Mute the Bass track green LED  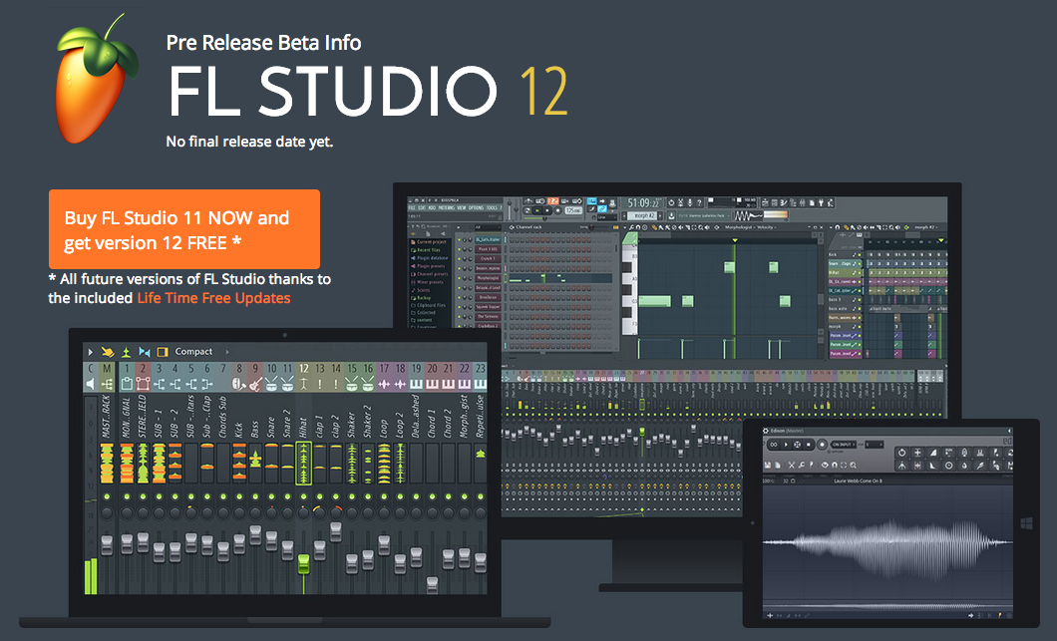click(x=255, y=496)
